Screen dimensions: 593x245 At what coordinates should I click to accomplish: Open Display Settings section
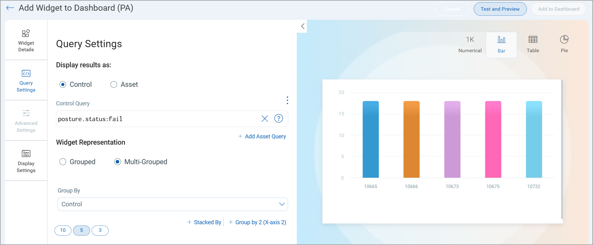point(26,161)
